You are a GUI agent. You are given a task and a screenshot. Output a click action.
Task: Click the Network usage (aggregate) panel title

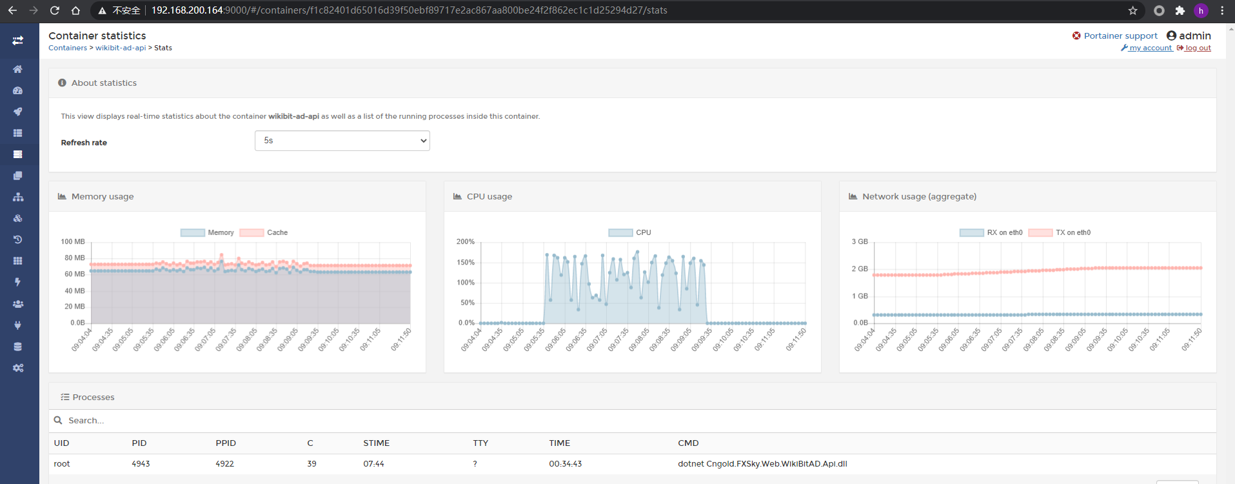coord(919,197)
